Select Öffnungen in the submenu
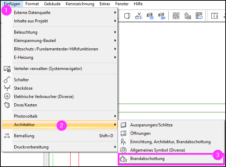The width and height of the screenshot is (226, 167). tap(140, 133)
